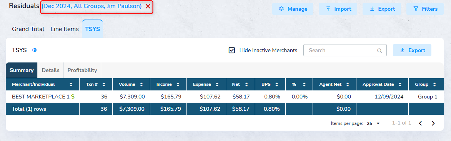Sort by Net column arrows
Viewport: 451px width, 141px height.
246,85
